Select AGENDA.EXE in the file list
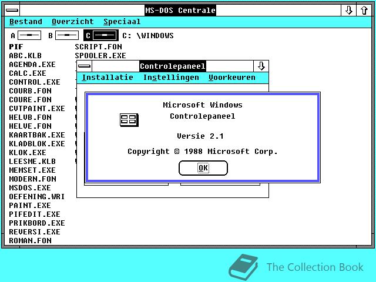The width and height of the screenshot is (376, 282). click(32, 65)
